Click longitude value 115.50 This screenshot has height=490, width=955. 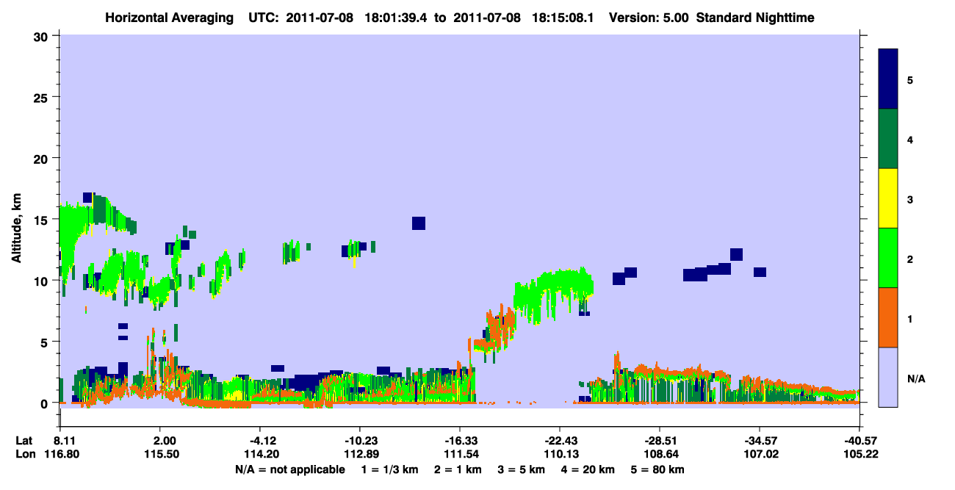pos(162,455)
